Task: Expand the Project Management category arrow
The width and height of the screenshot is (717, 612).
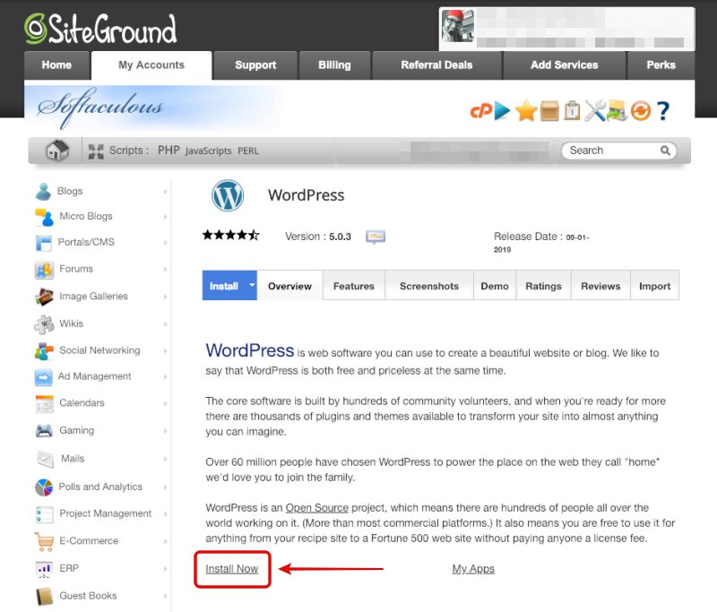Action: click(165, 513)
